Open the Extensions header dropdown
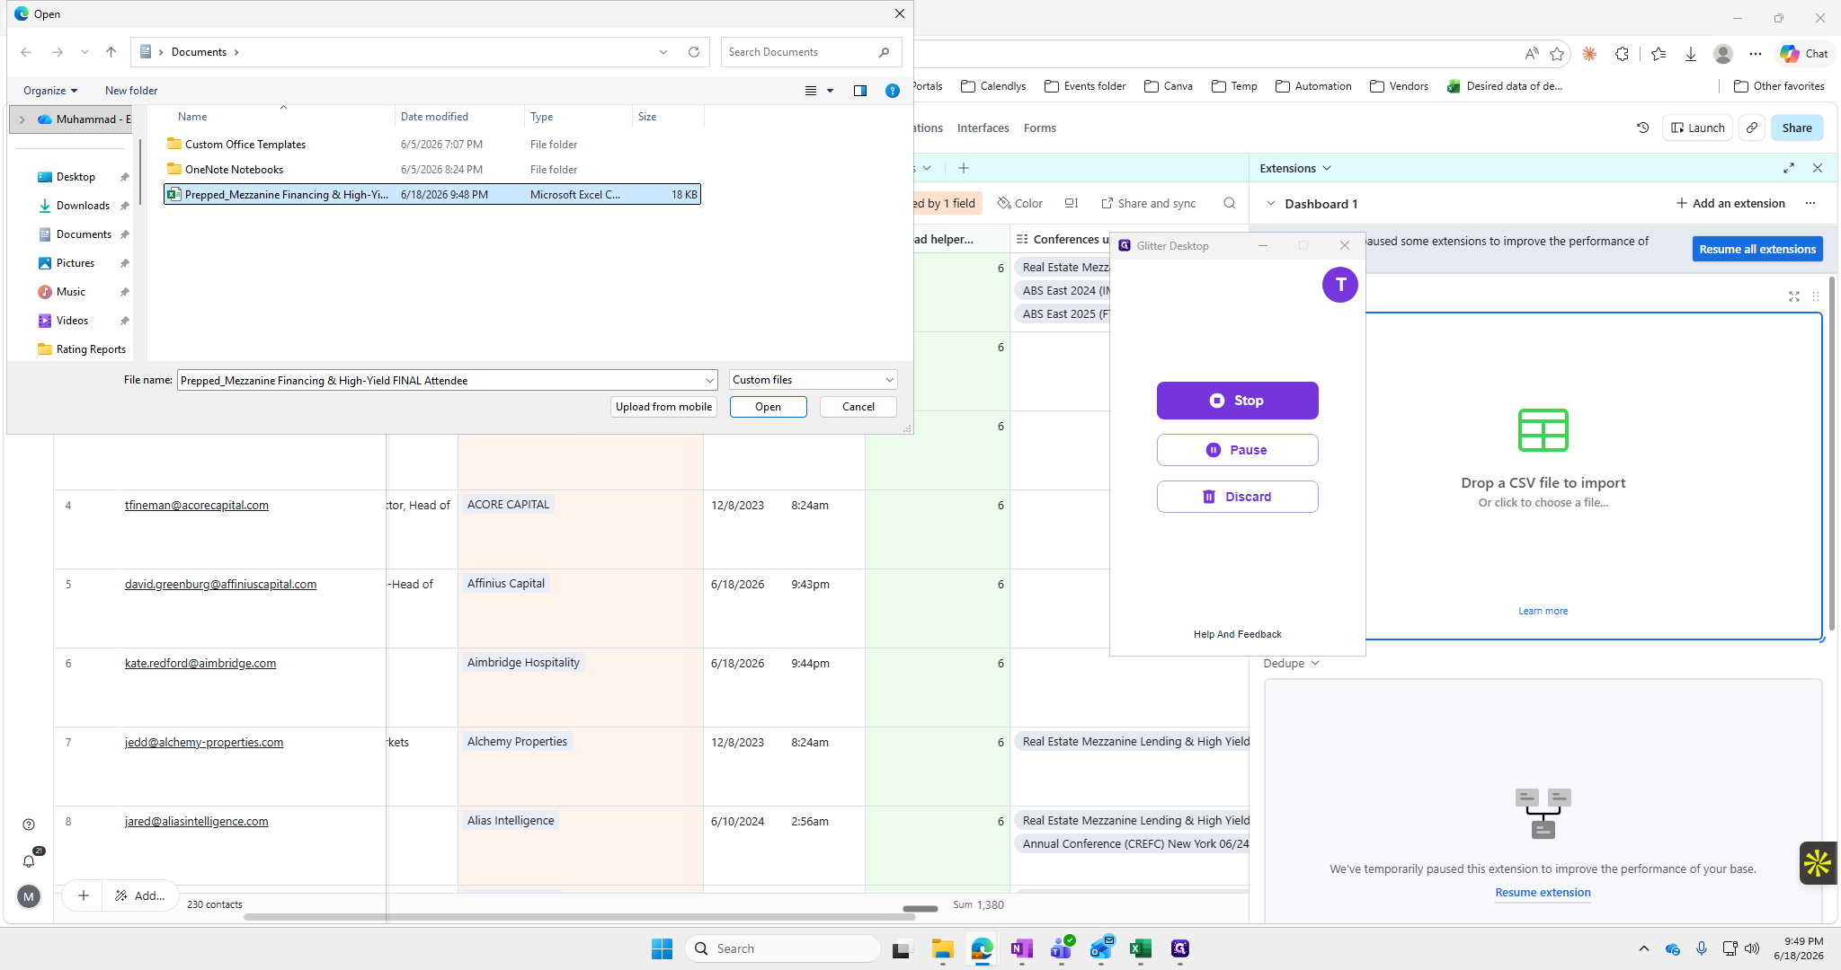1841x970 pixels. [x=1295, y=168]
